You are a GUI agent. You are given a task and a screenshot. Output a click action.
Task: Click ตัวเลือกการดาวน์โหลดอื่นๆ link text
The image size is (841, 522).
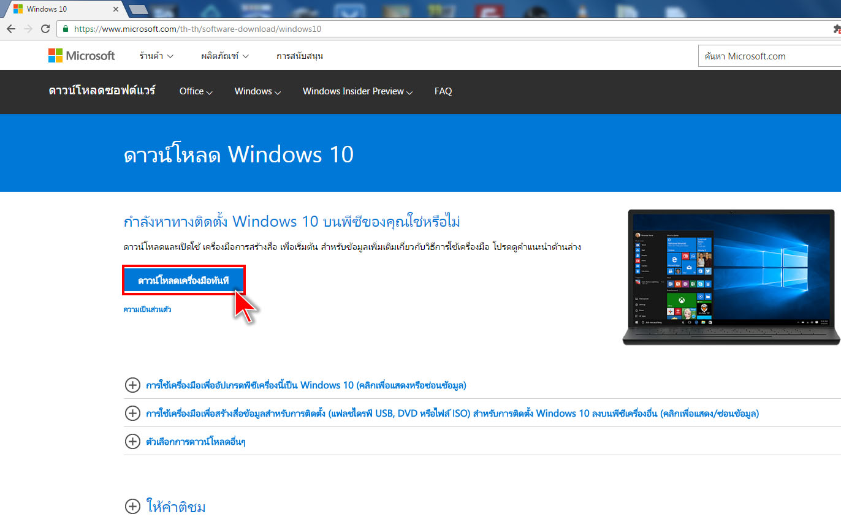coord(196,442)
